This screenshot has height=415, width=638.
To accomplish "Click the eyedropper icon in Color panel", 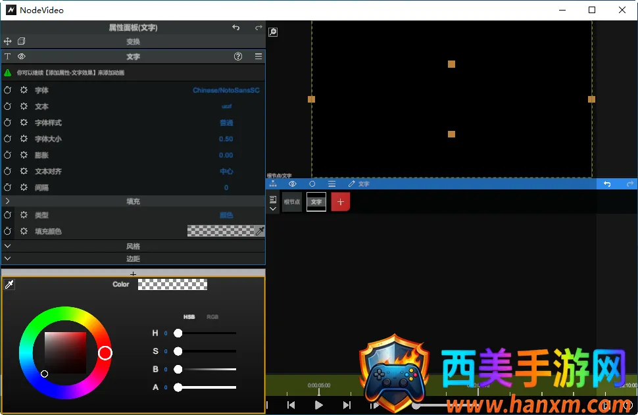I will [x=9, y=284].
